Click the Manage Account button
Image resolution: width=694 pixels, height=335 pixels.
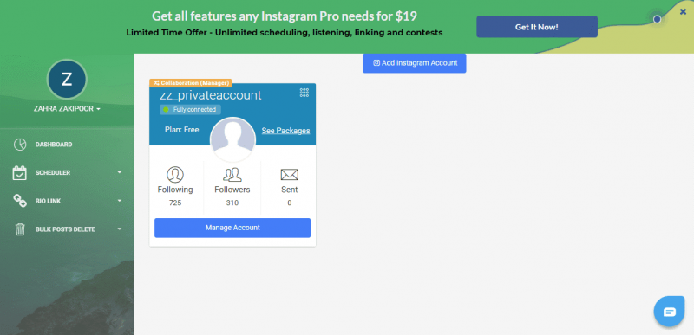click(232, 228)
